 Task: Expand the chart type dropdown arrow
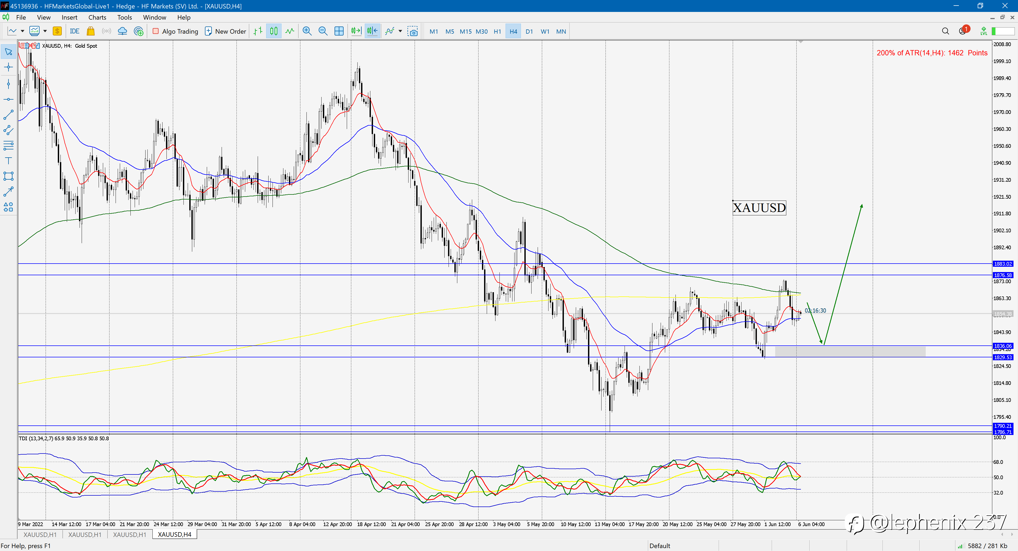(x=23, y=31)
